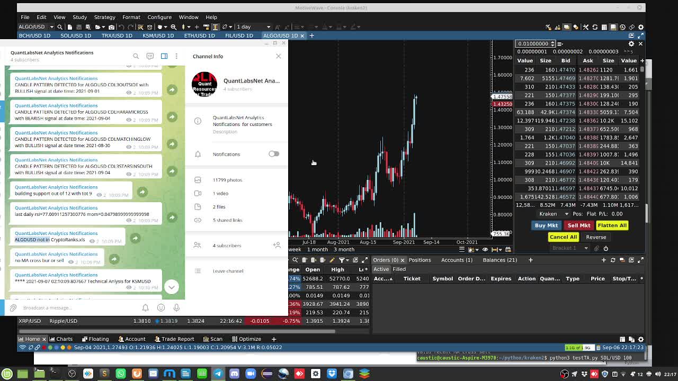Expand the candlestick bar type dropdown
This screenshot has height=381, width=678.
(x=188, y=27)
